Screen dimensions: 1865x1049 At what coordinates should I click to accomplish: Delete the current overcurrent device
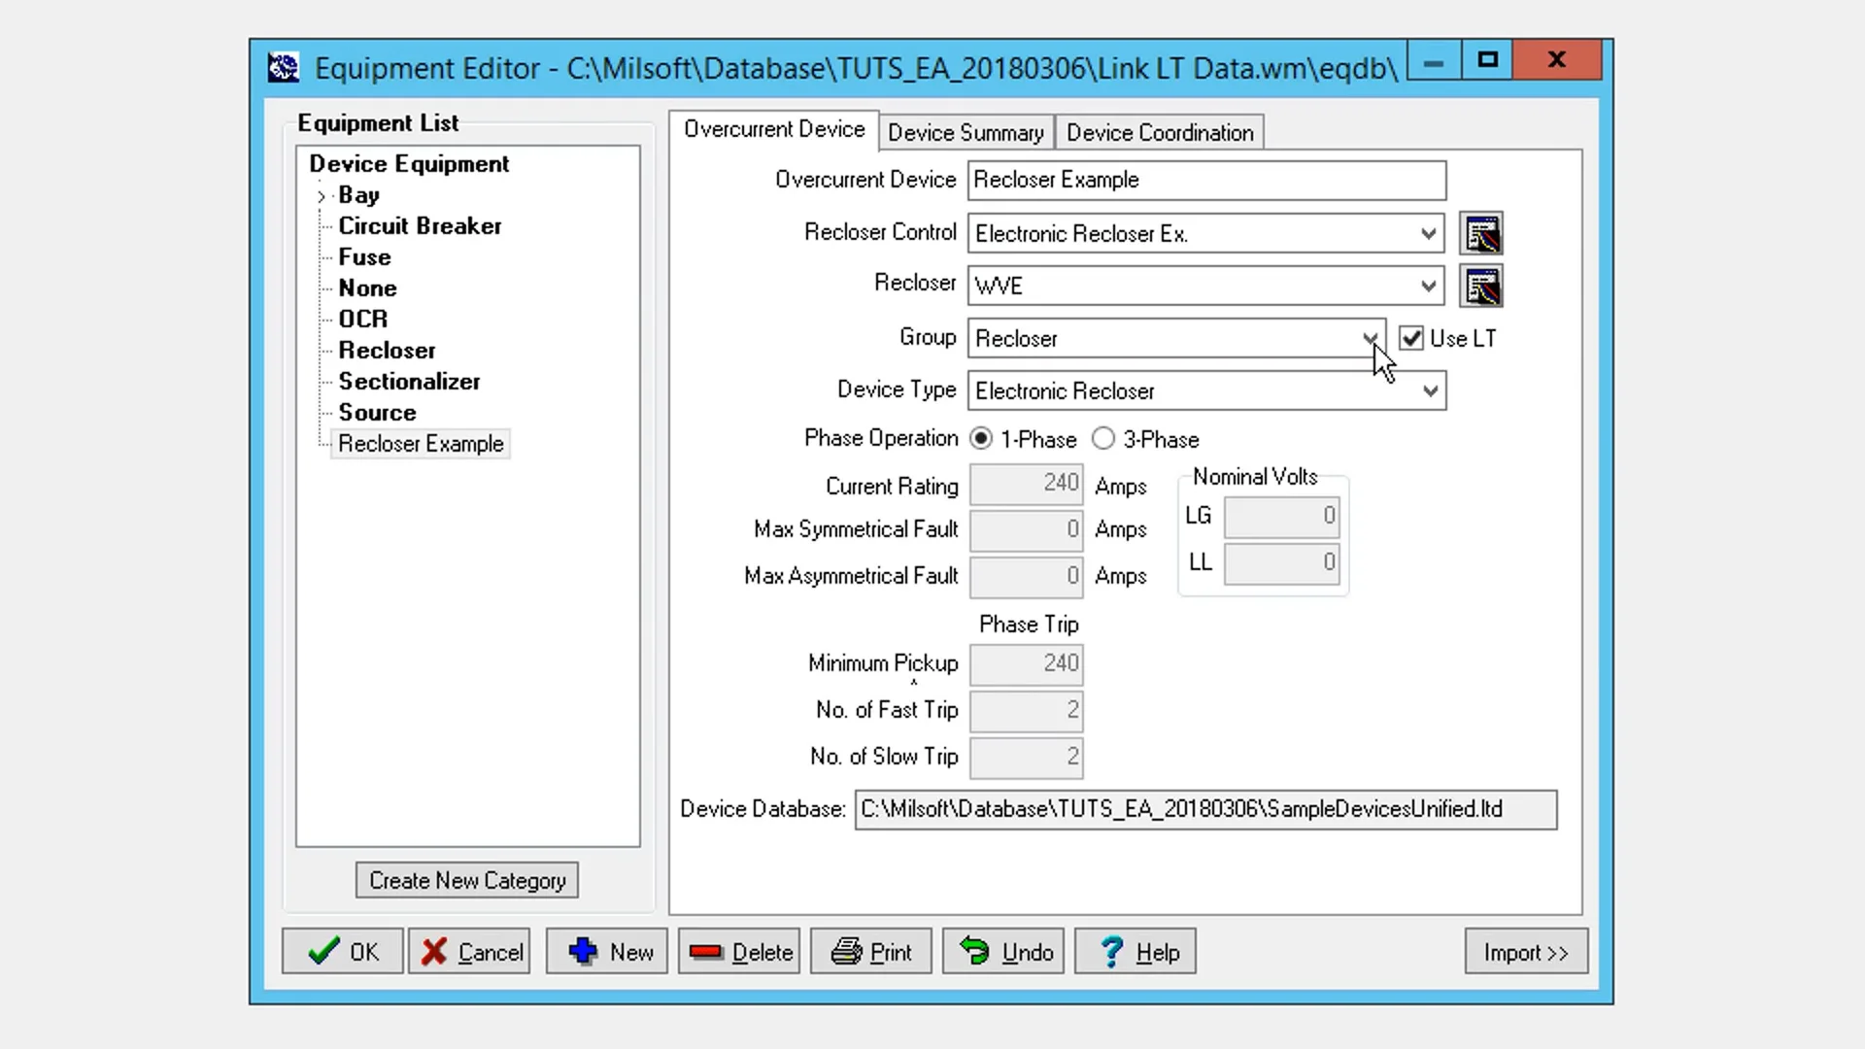tap(739, 952)
